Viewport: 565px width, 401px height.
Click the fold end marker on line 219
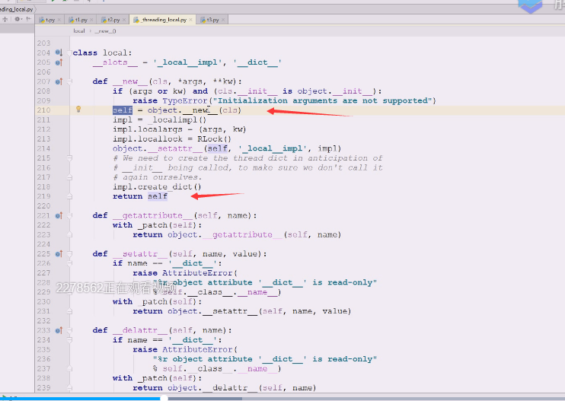coord(69,196)
